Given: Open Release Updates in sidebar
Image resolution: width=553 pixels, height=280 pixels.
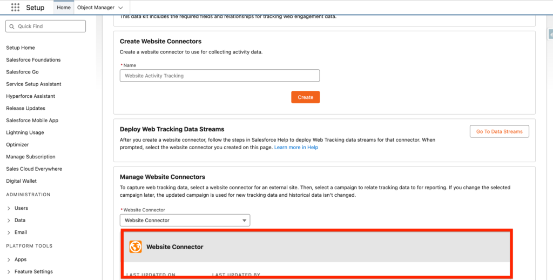Looking at the screenshot, I should [25, 108].
